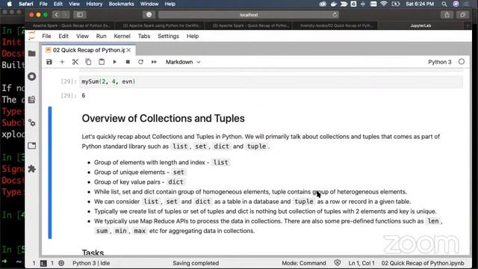Viewport: 478px width, 269px height.
Task: Cut selected cells with scissors icon
Action: click(x=75, y=62)
